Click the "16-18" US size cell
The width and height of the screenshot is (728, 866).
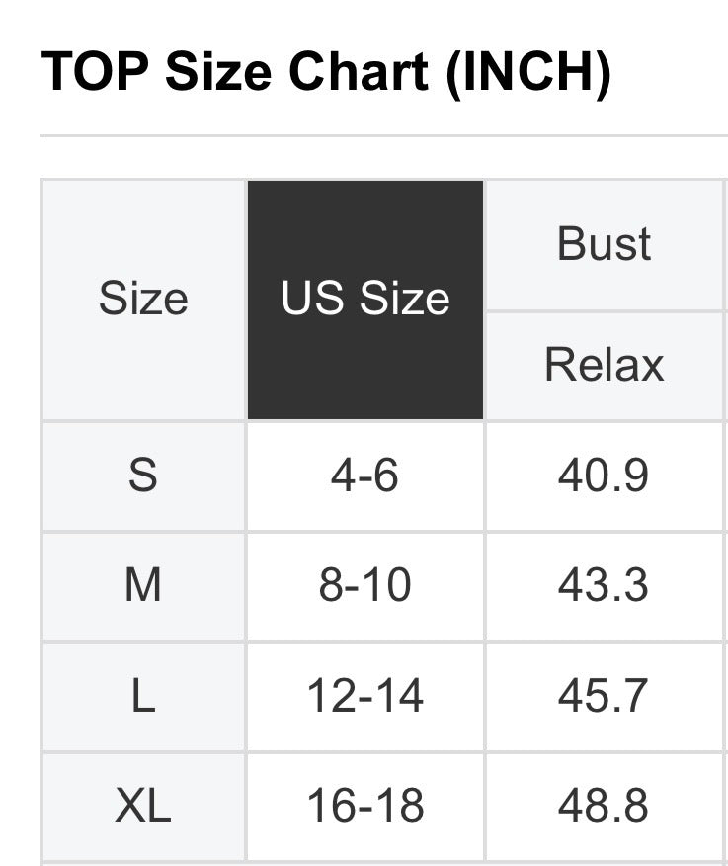pos(365,806)
